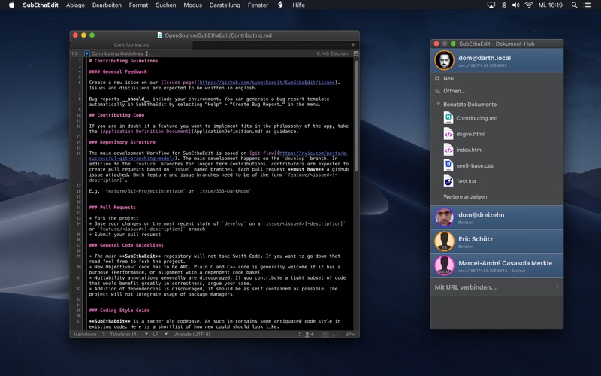Click the dimmed participants icon in status bar
Viewport: 601px width, 376px height.
[x=326, y=334]
